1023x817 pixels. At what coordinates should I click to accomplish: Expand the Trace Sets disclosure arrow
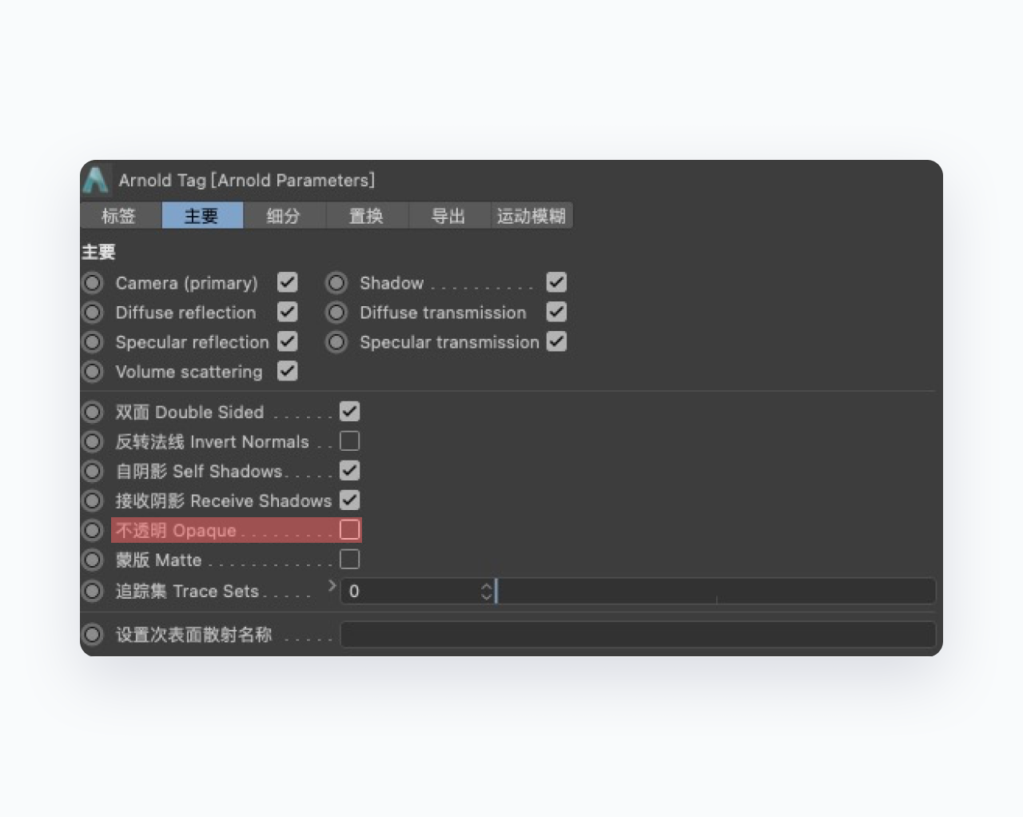pyautogui.click(x=332, y=586)
